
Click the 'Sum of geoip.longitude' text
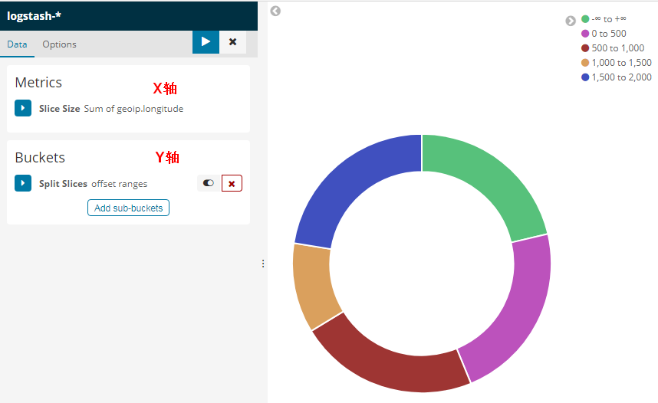(x=133, y=109)
